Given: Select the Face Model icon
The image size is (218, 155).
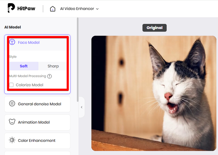Looking at the screenshot, I should 12,42.
